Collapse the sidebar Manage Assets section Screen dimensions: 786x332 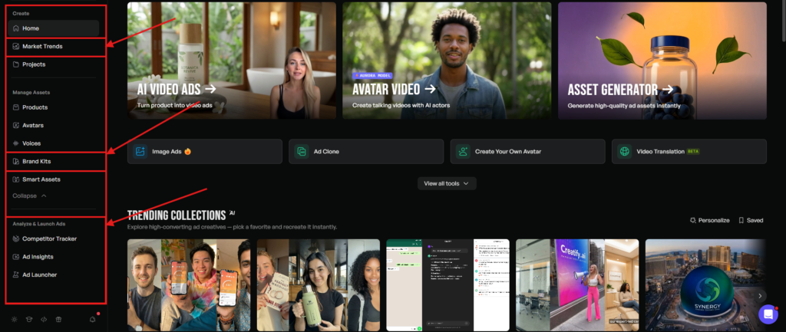[x=29, y=196]
